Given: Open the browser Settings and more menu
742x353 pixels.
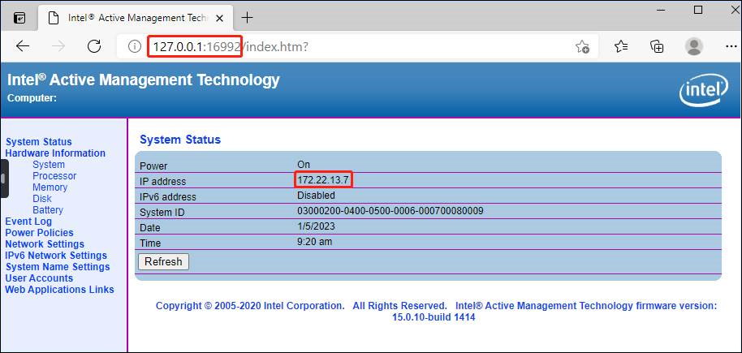Looking at the screenshot, I should click(727, 46).
